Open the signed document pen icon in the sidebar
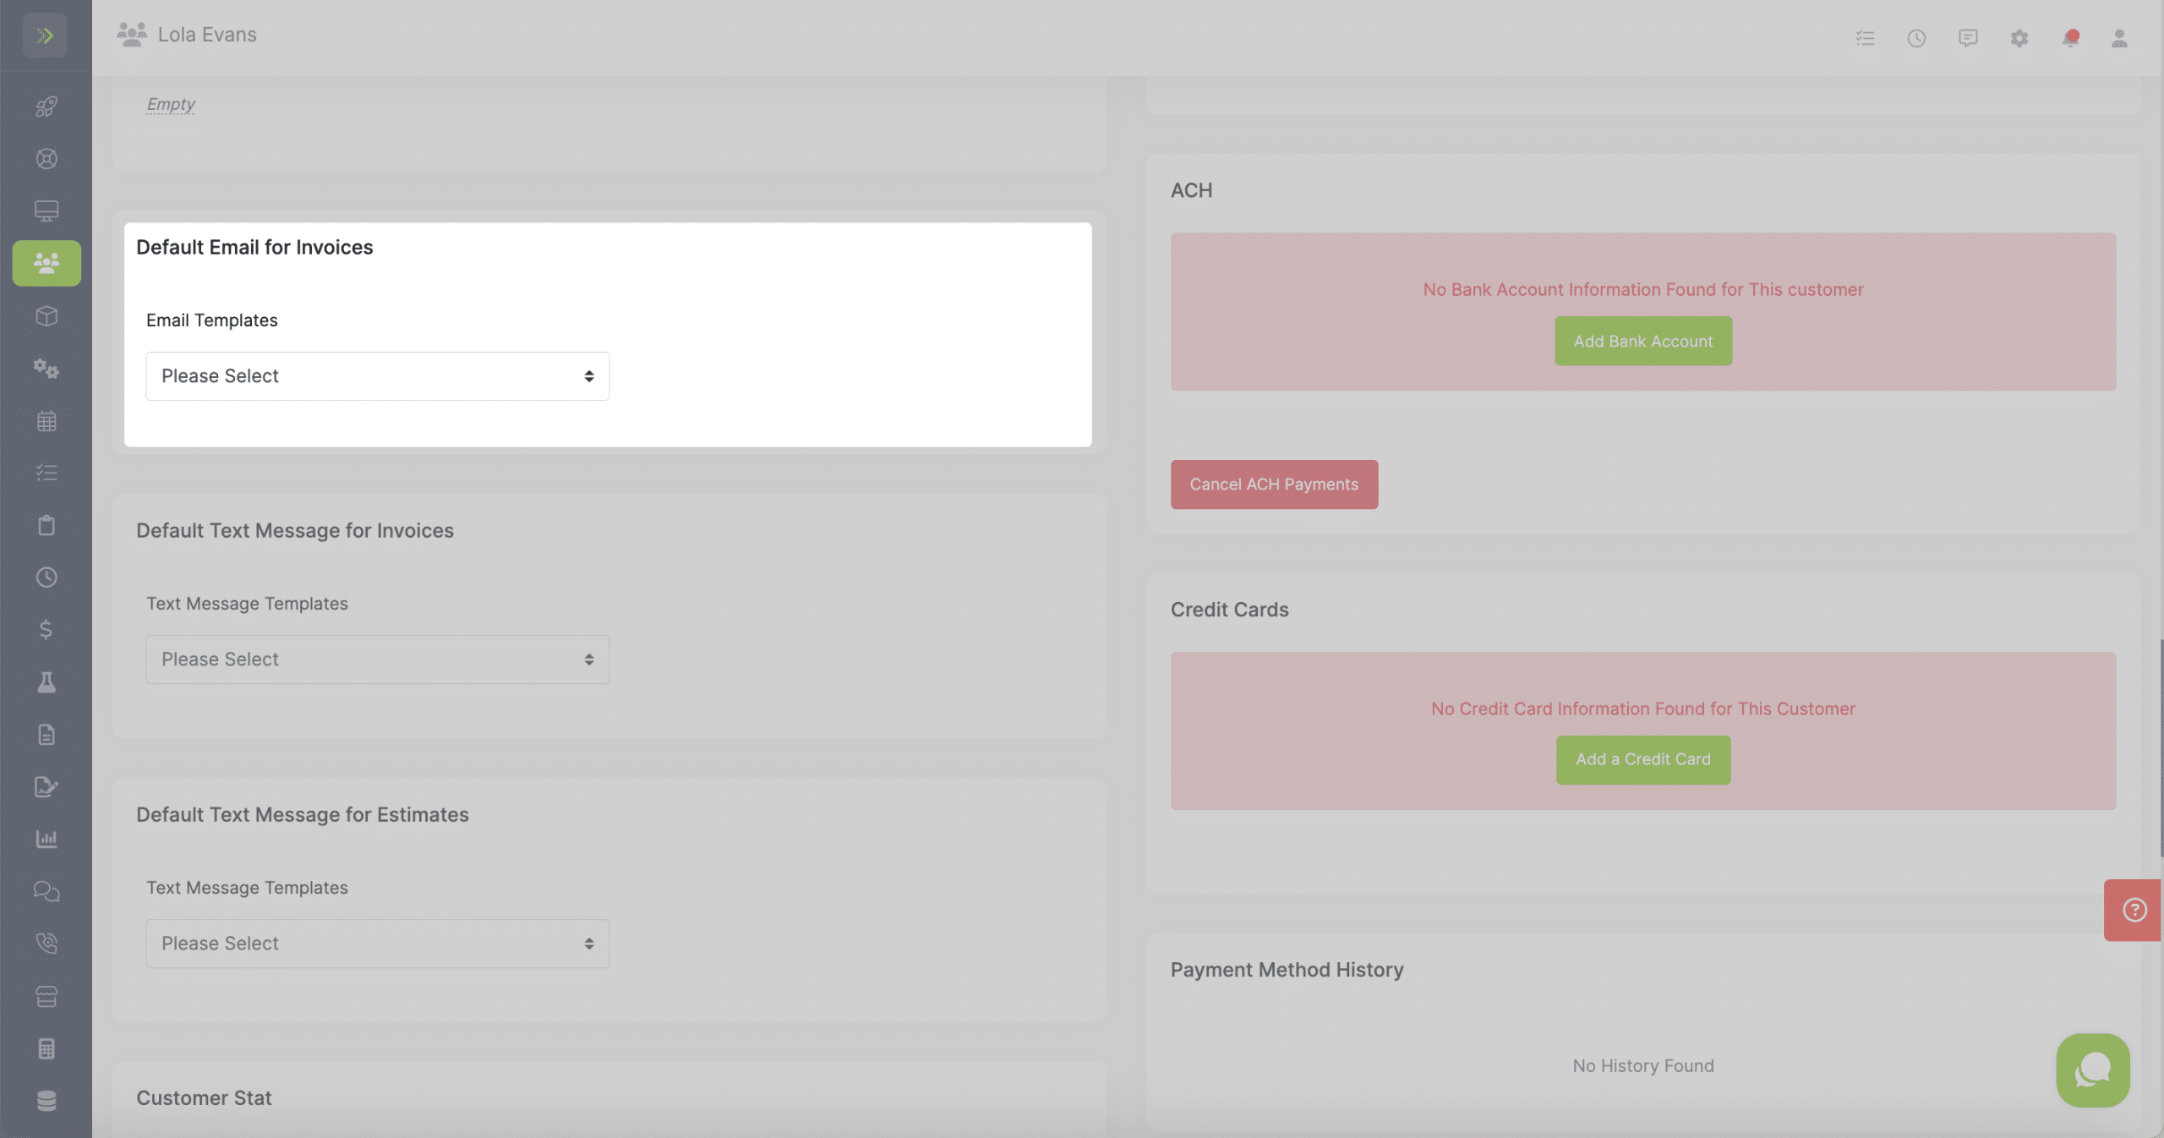2164x1138 pixels. coord(46,787)
